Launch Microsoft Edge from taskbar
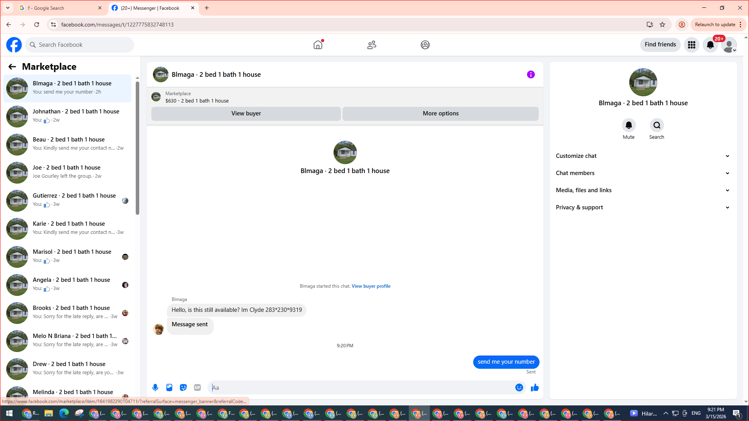749x421 pixels. pos(64,413)
